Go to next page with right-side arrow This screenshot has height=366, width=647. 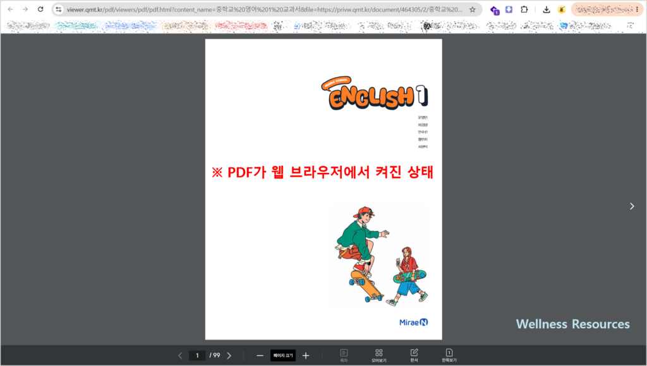pos(632,206)
